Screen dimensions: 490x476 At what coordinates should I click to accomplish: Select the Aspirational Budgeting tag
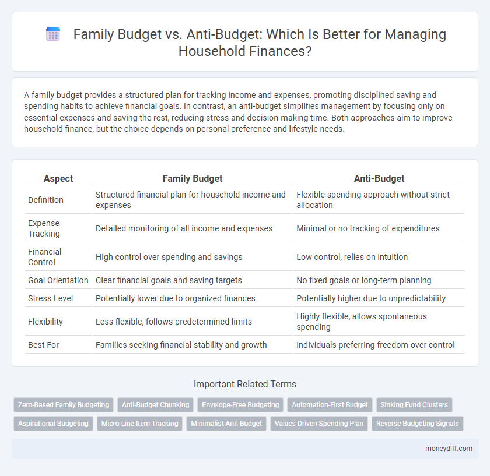click(x=53, y=424)
